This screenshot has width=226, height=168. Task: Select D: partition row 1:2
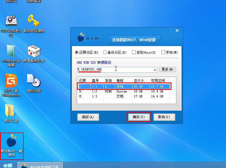pos(124,91)
